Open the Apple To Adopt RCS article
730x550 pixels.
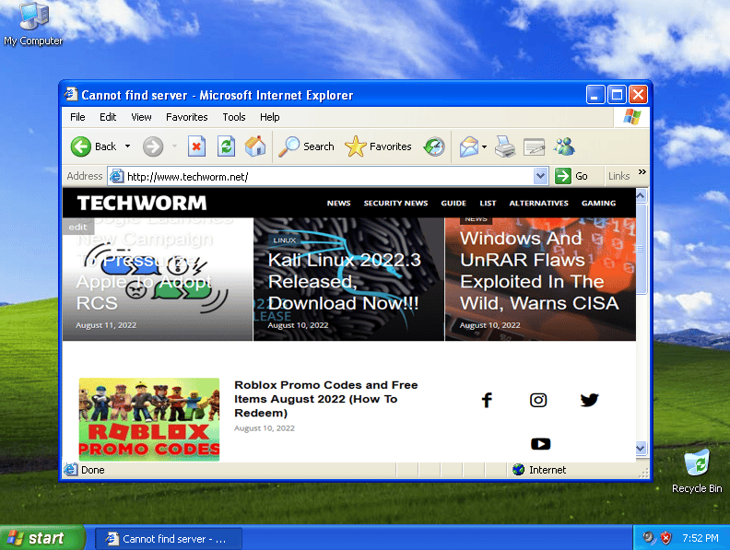tap(144, 270)
